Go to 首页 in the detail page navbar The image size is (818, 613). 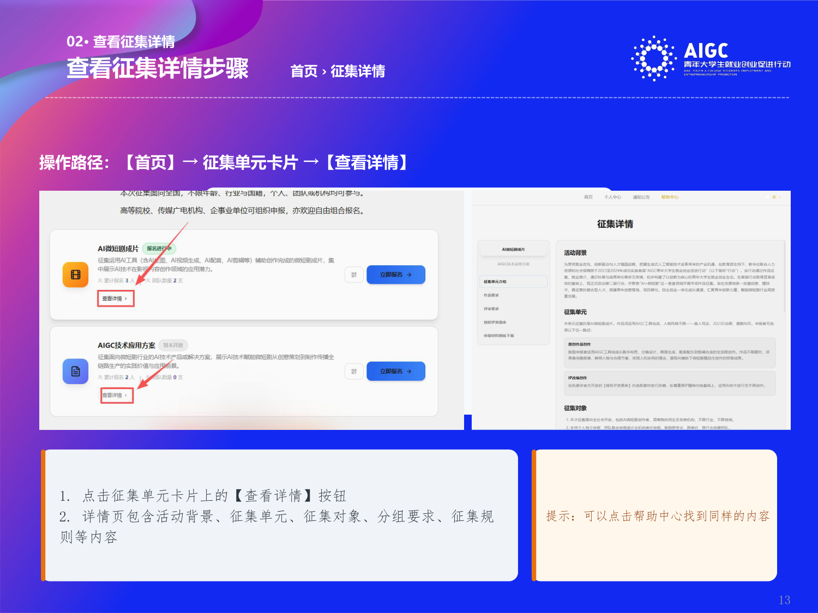point(588,197)
